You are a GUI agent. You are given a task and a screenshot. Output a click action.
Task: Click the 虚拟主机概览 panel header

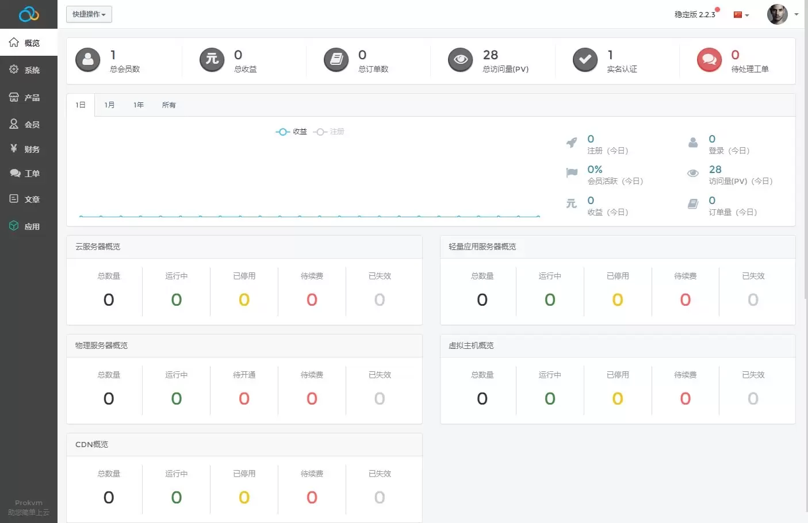[x=618, y=345]
